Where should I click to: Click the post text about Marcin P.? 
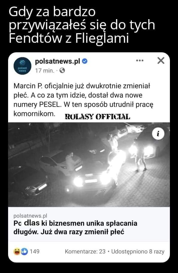point(83,100)
